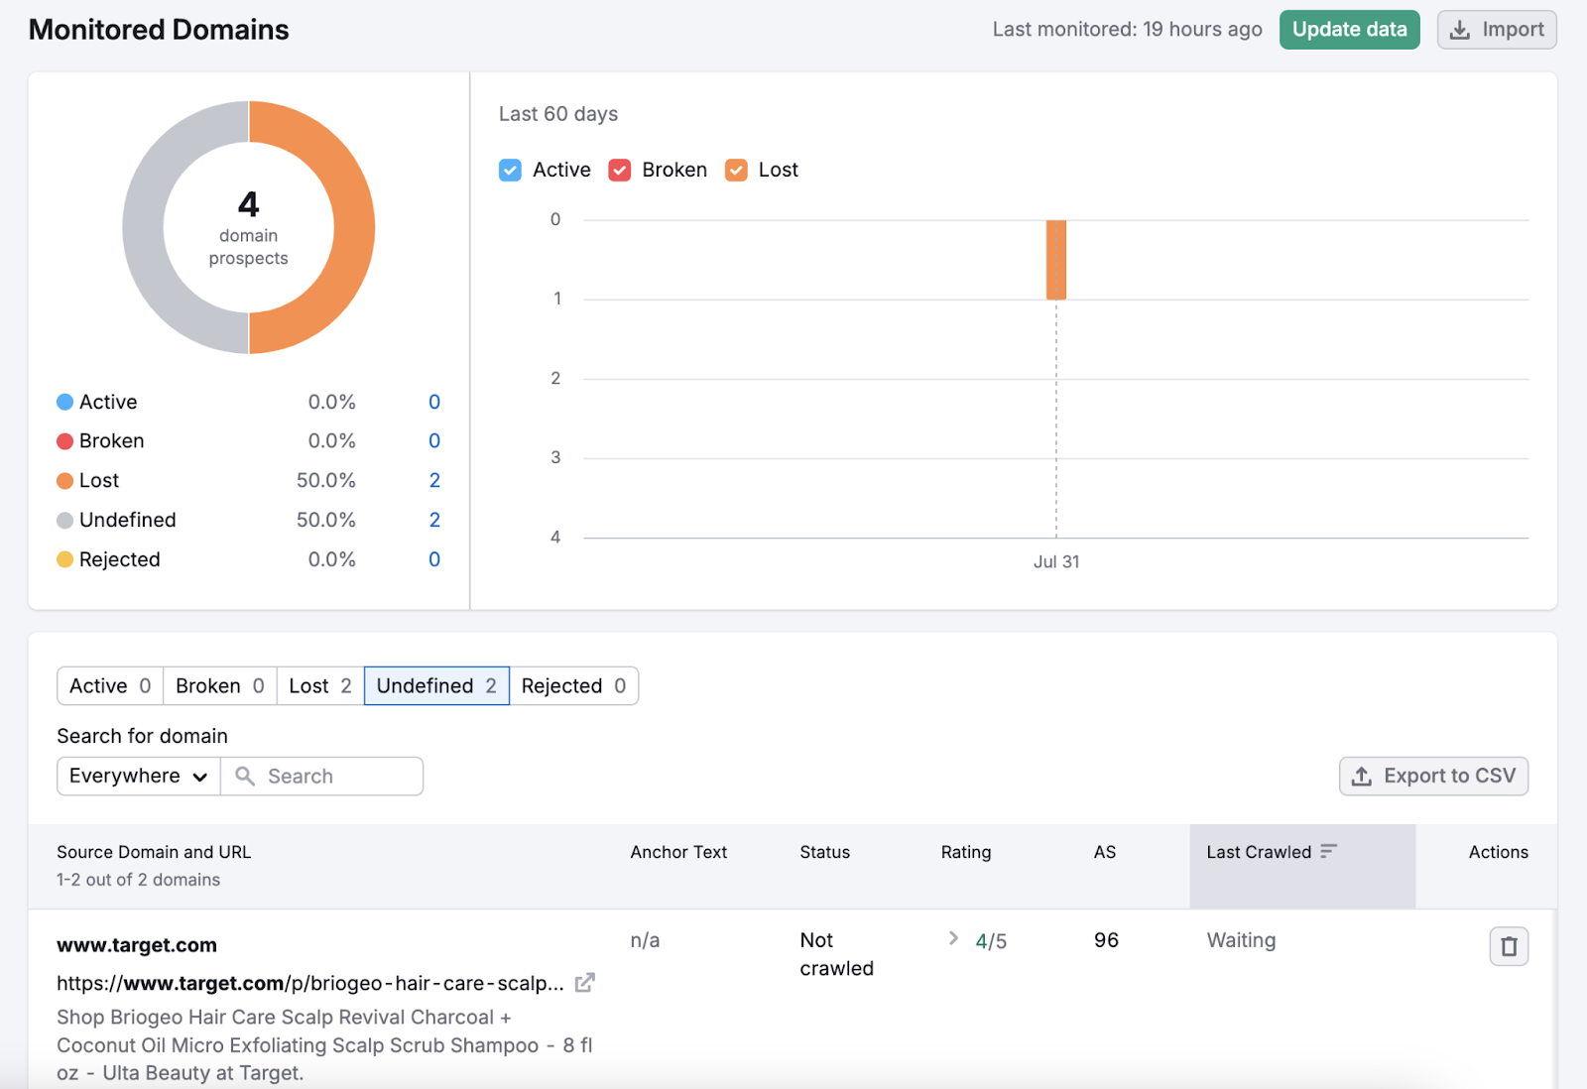Open target.com URL via external link icon
The width and height of the screenshot is (1587, 1089).
(585, 983)
